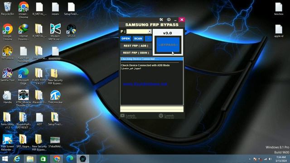290x163 pixels.
Task: Click the v3.0 version label
Action: (x=167, y=33)
